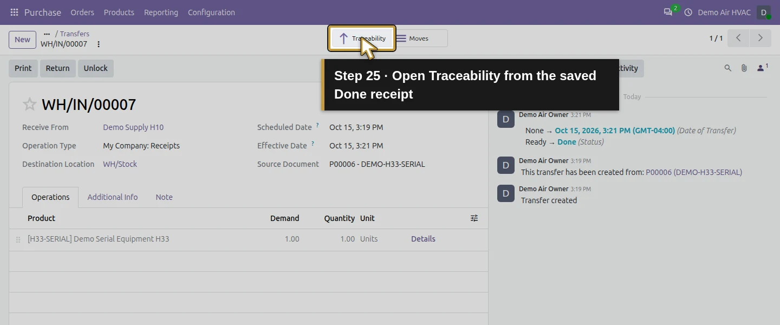The width and height of the screenshot is (780, 325).
Task: Go to the Transfers breadcrumb
Action: 75,34
